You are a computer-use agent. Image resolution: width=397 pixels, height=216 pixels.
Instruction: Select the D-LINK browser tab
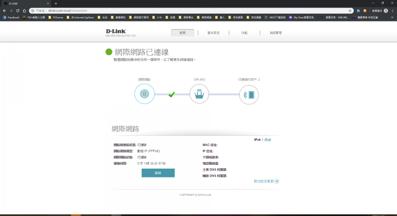tap(26, 3)
